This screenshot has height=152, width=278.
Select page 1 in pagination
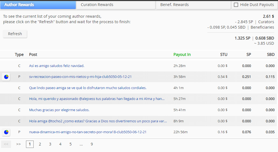[x=30, y=144]
